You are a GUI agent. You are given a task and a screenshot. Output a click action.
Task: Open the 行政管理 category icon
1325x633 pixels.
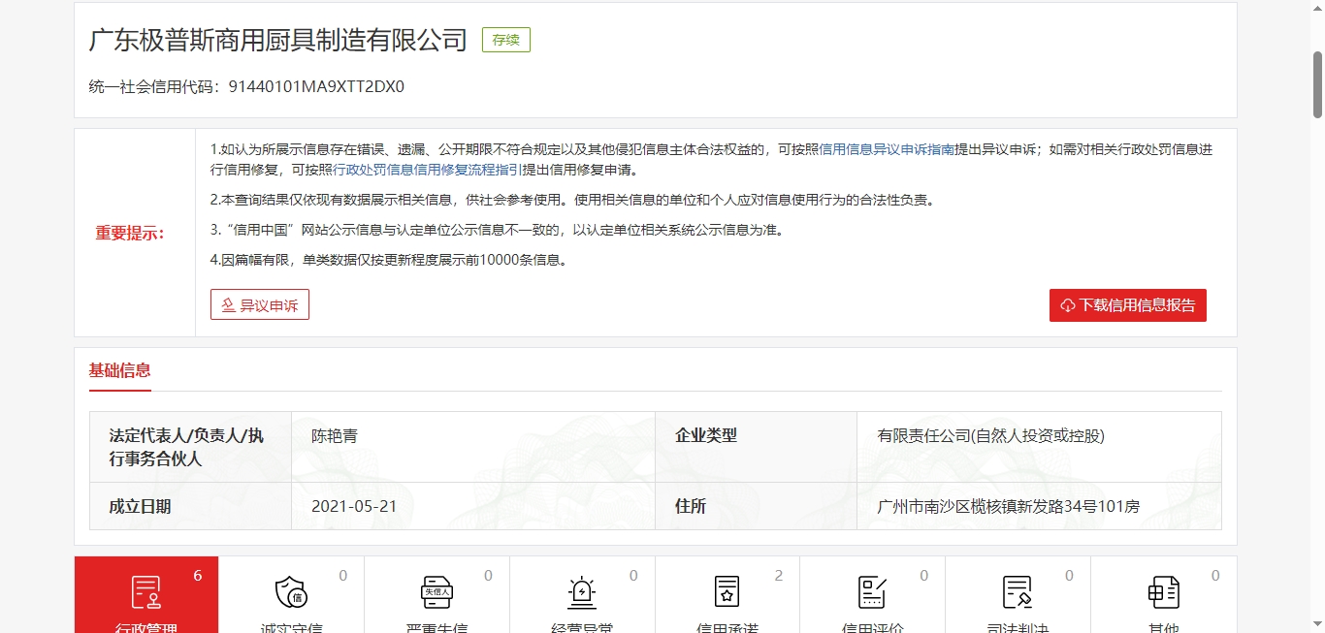pyautogui.click(x=146, y=592)
